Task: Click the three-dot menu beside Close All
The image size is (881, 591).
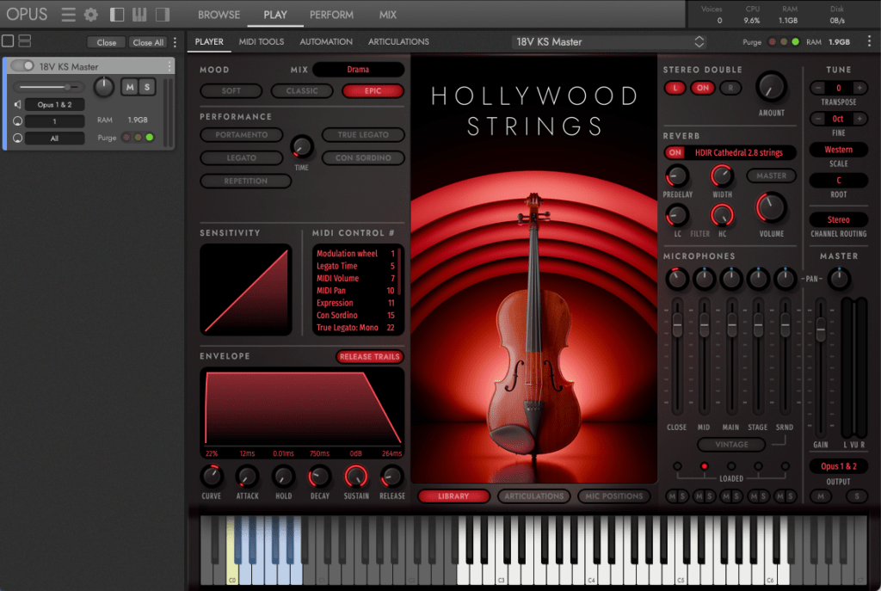Action: point(176,42)
